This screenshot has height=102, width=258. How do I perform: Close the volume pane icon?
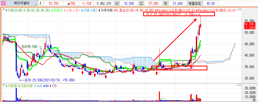(240, 85)
